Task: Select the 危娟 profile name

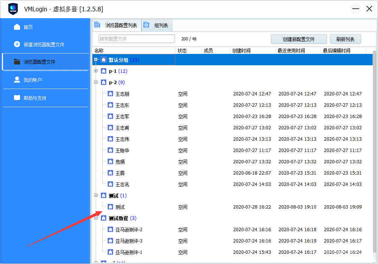Action: point(120,162)
